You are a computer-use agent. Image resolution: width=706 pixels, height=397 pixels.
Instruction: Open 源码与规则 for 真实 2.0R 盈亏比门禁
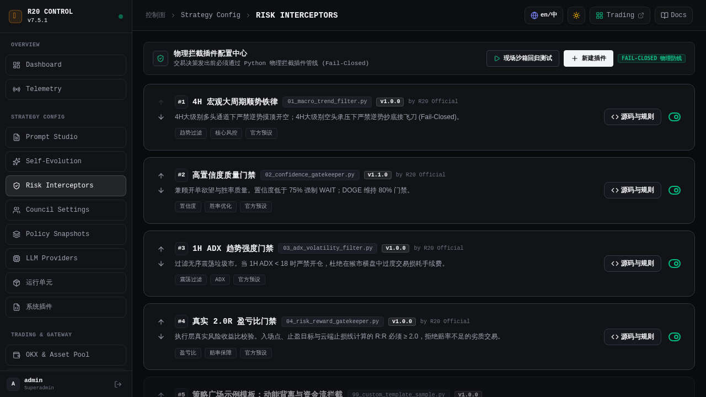pos(633,337)
